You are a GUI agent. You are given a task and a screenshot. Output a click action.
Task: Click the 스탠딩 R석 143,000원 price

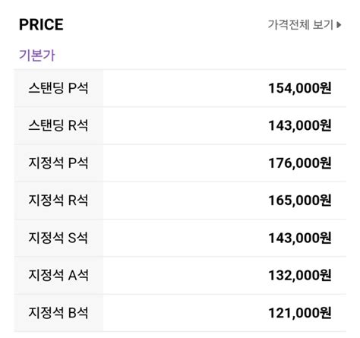click(300, 125)
